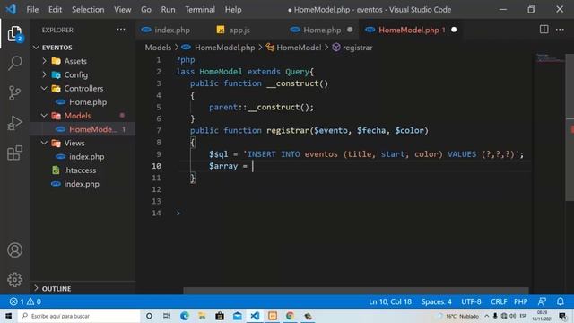Open Microsoft Store from taskbar
Viewport: 574px width, 323px height.
click(x=220, y=316)
